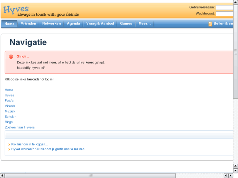Click the horizontal scrollbar left arrow at far left
Viewport: 238px width, 178px height.
point(2,176)
